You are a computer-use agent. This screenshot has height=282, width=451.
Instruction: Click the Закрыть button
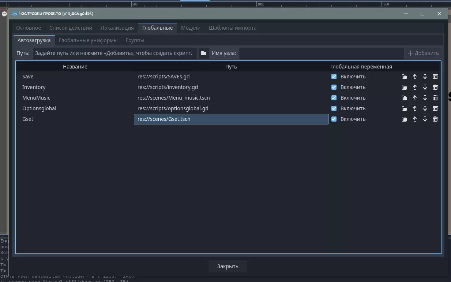coord(228,266)
